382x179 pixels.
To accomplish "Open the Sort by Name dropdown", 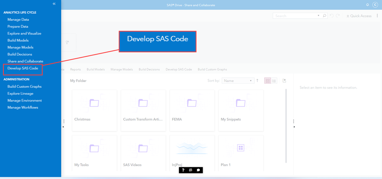I will pos(237,81).
